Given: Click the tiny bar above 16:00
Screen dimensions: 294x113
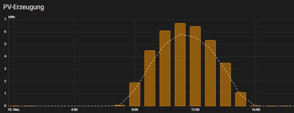Looking at the screenshot, I should [256, 106].
